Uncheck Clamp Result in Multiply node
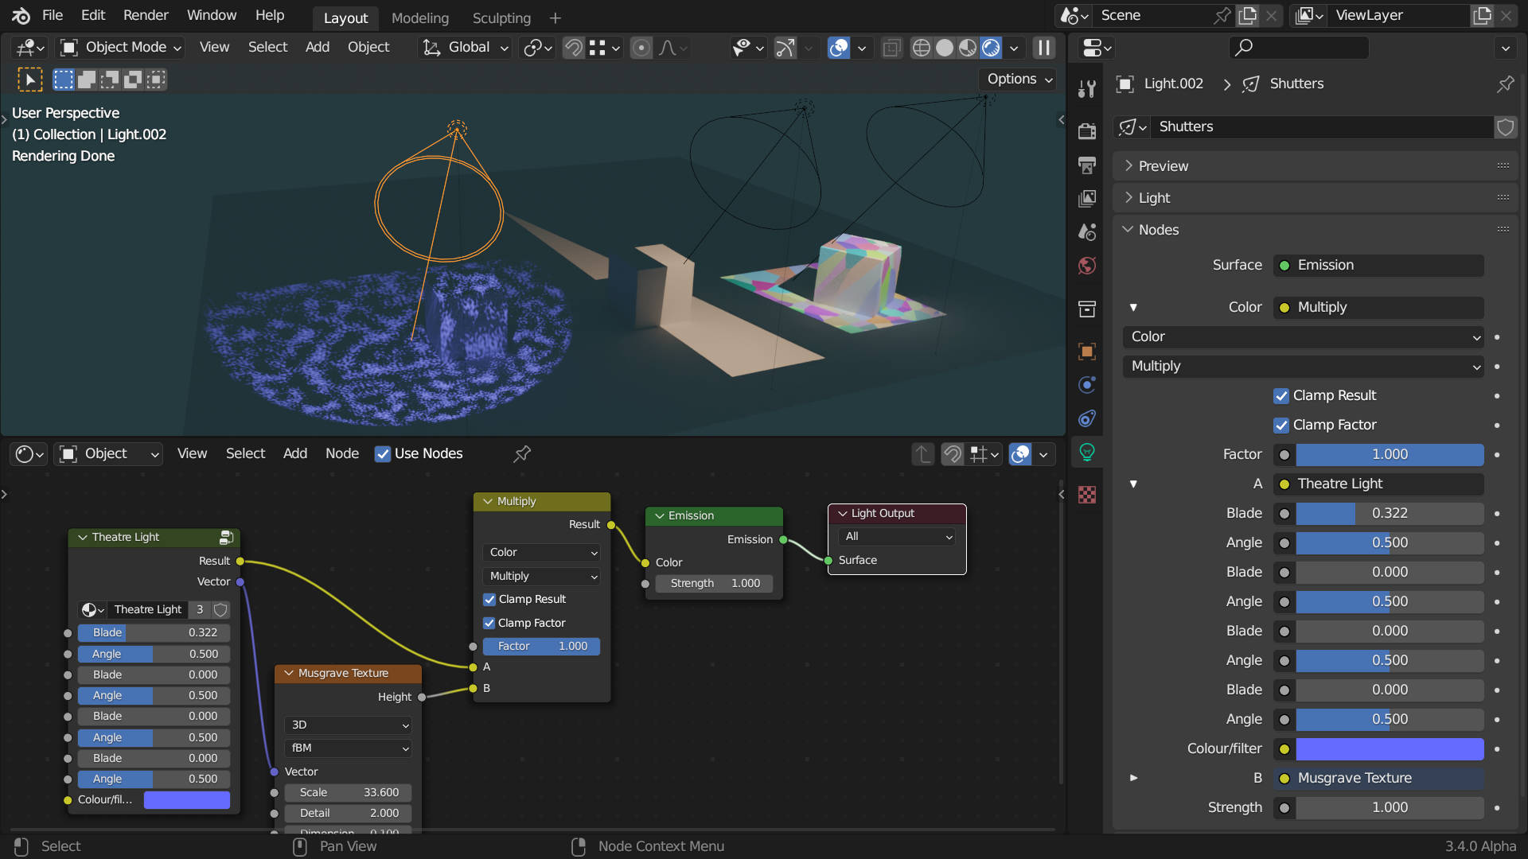The width and height of the screenshot is (1528, 859). [x=489, y=599]
